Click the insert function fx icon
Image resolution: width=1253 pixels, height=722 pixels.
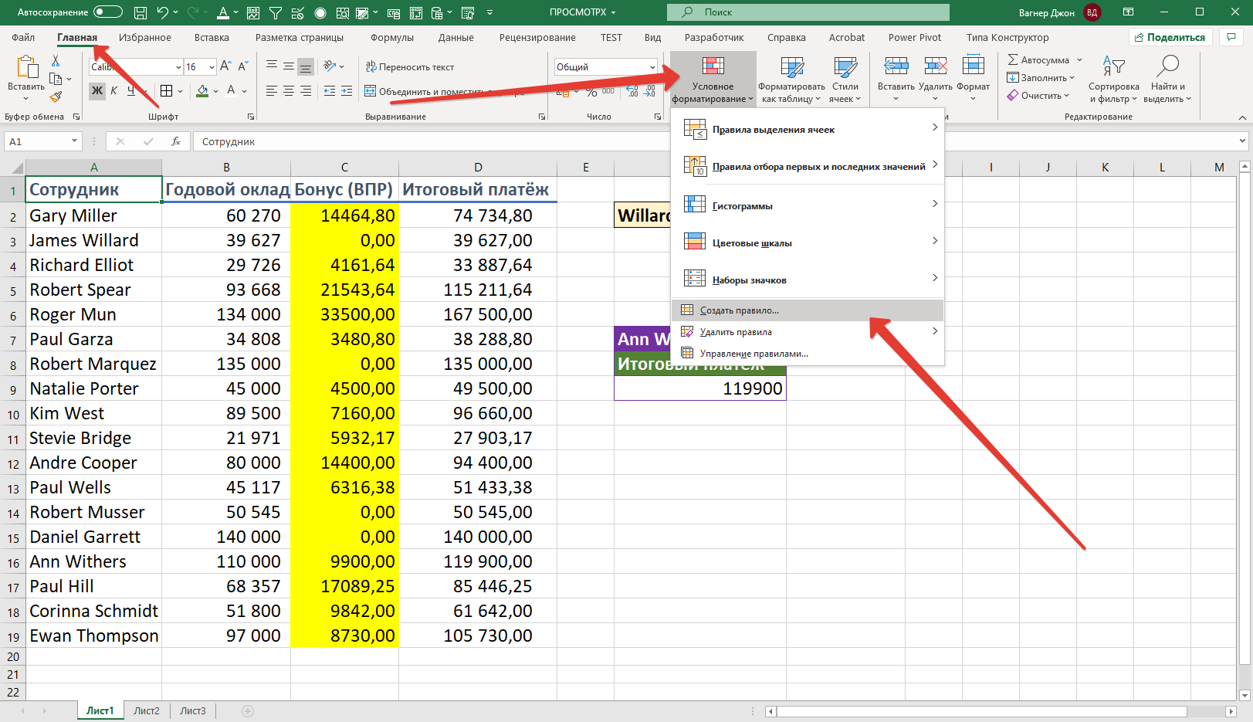(176, 141)
